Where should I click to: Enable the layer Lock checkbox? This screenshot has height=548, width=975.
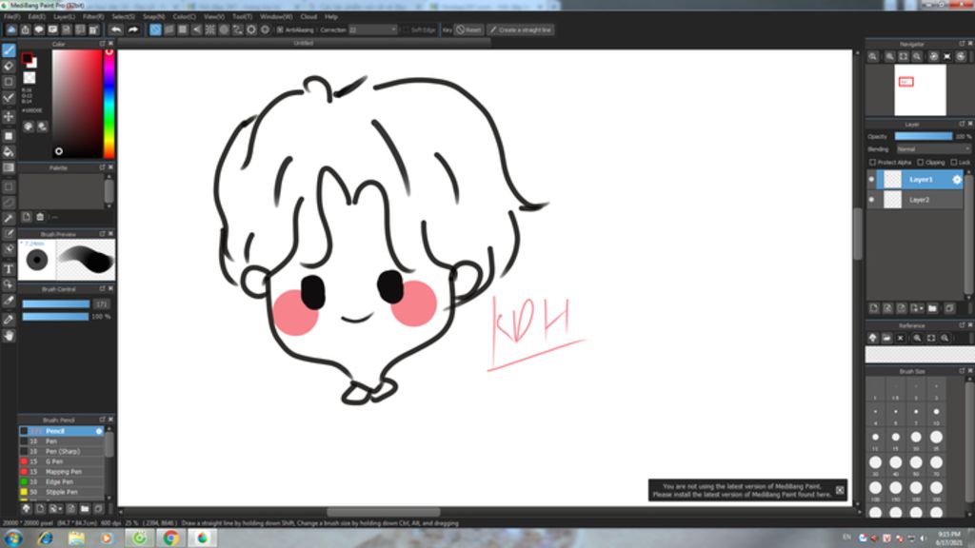tap(954, 162)
